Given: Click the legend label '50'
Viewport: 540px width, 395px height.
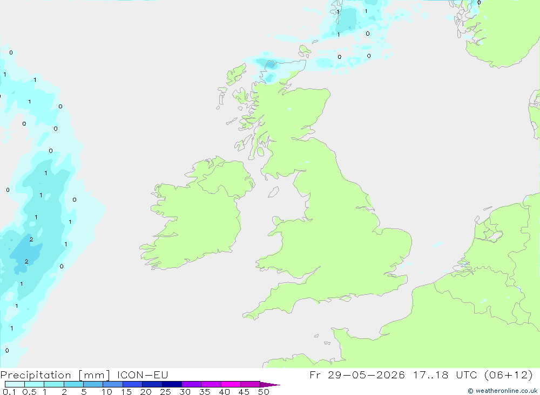Looking at the screenshot, I should tap(264, 392).
